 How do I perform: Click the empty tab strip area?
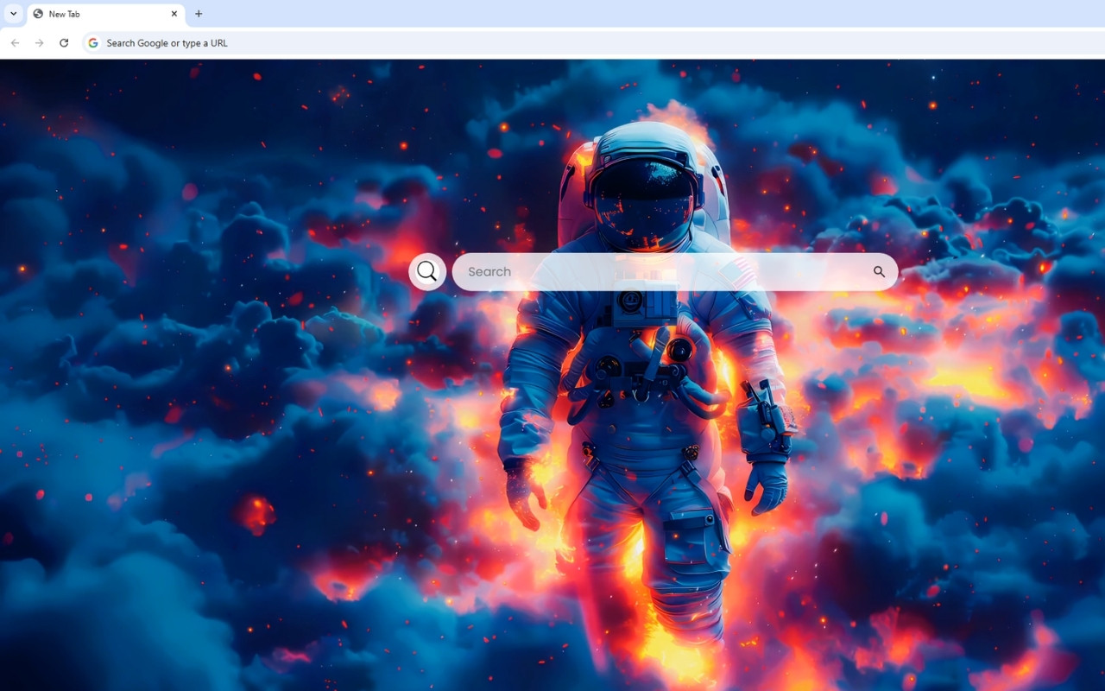pyautogui.click(x=518, y=14)
